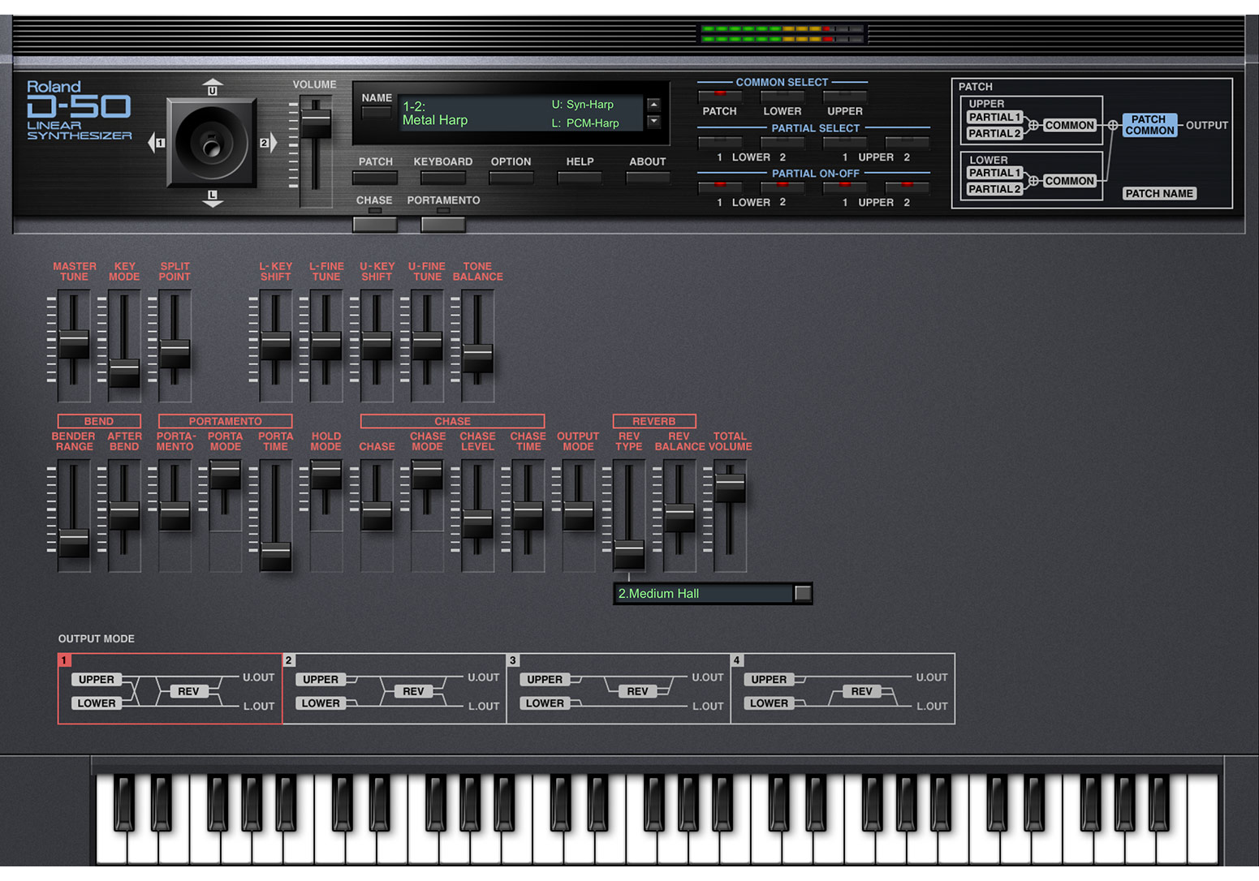Viewport: 1259px width, 881px height.
Task: Click the HOLD MODE slider handle
Action: click(326, 475)
